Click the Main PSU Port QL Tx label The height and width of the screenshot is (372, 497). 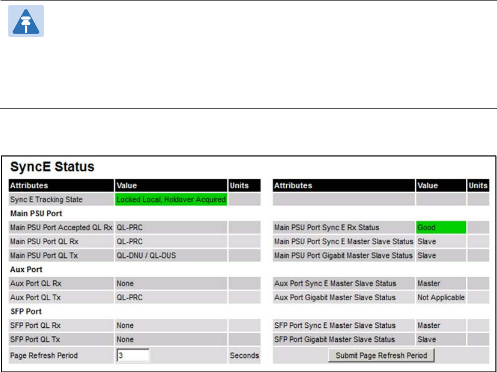point(44,256)
